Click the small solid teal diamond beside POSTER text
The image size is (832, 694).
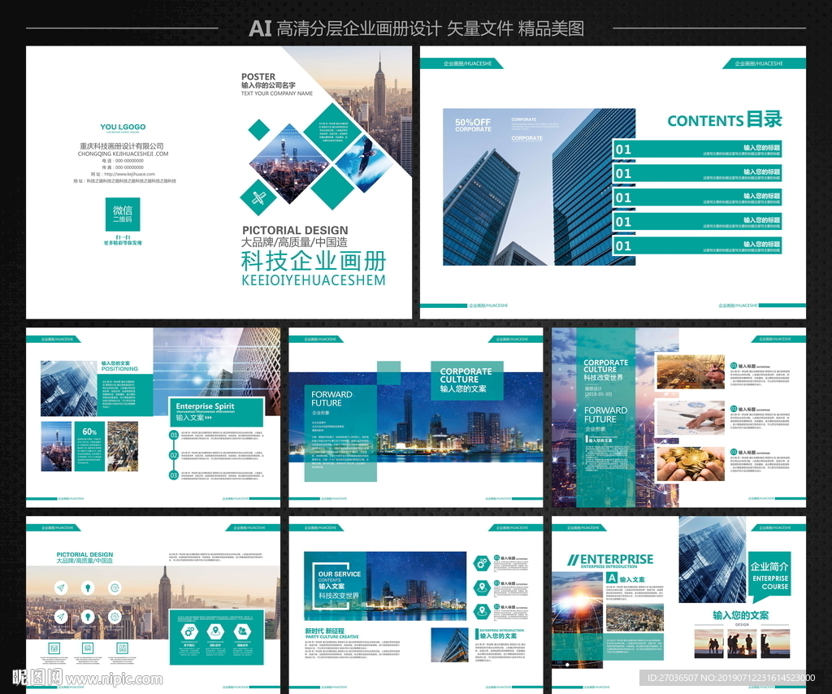259,129
